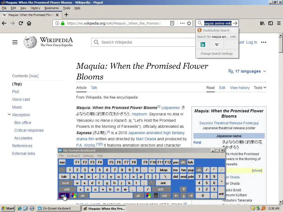The height and width of the screenshot is (212, 283).
Task: Click the left arrow key on keyboard
Action: tap(176, 196)
